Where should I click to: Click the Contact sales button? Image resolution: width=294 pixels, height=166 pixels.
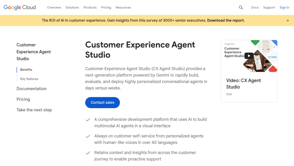point(102,102)
